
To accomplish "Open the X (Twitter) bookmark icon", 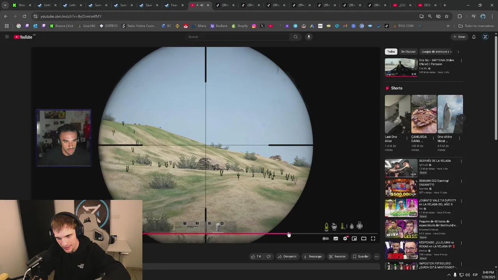I will pyautogui.click(x=262, y=26).
